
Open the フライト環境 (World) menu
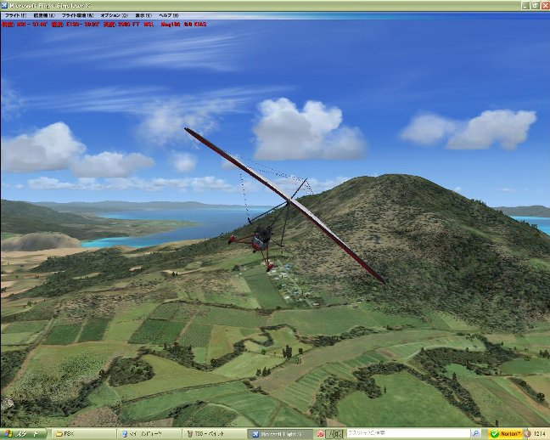[x=76, y=16]
